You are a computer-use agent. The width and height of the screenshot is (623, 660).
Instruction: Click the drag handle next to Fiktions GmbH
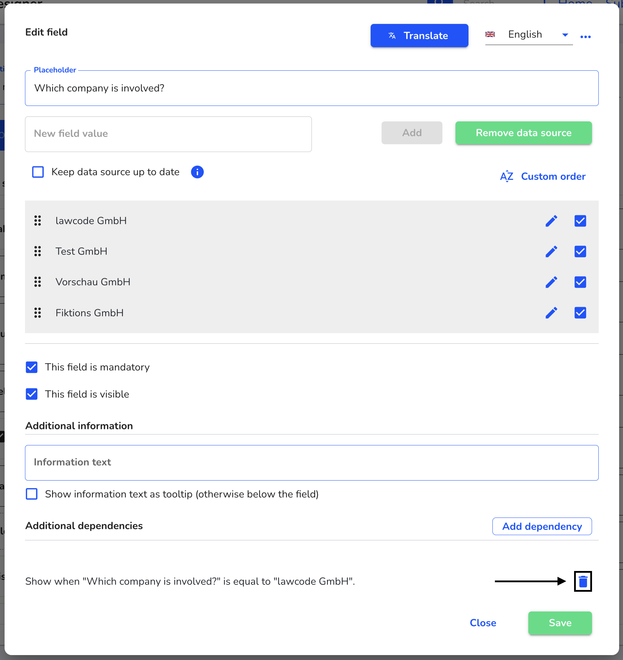[x=38, y=313]
